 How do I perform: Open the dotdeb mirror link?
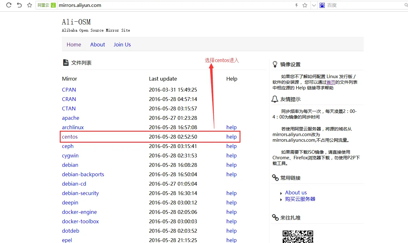coord(70,231)
